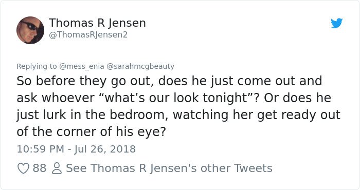Open the @mess_enia mention
The image size is (360, 190).
pyautogui.click(x=81, y=66)
